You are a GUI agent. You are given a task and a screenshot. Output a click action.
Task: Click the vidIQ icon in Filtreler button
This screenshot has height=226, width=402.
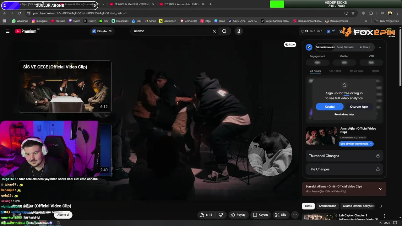pos(94,31)
